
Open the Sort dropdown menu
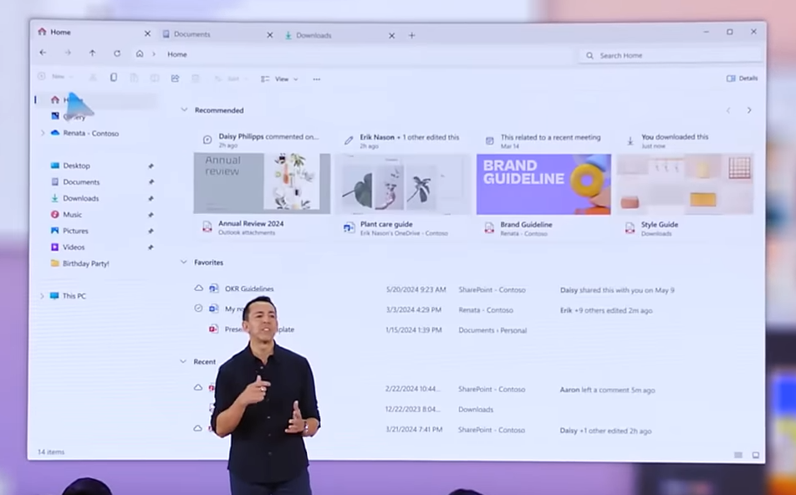pos(231,79)
